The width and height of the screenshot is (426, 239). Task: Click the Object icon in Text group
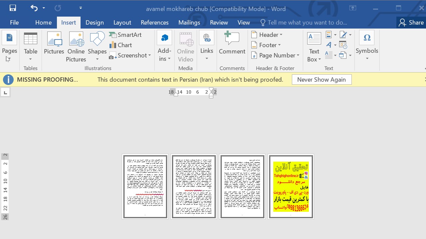[343, 55]
